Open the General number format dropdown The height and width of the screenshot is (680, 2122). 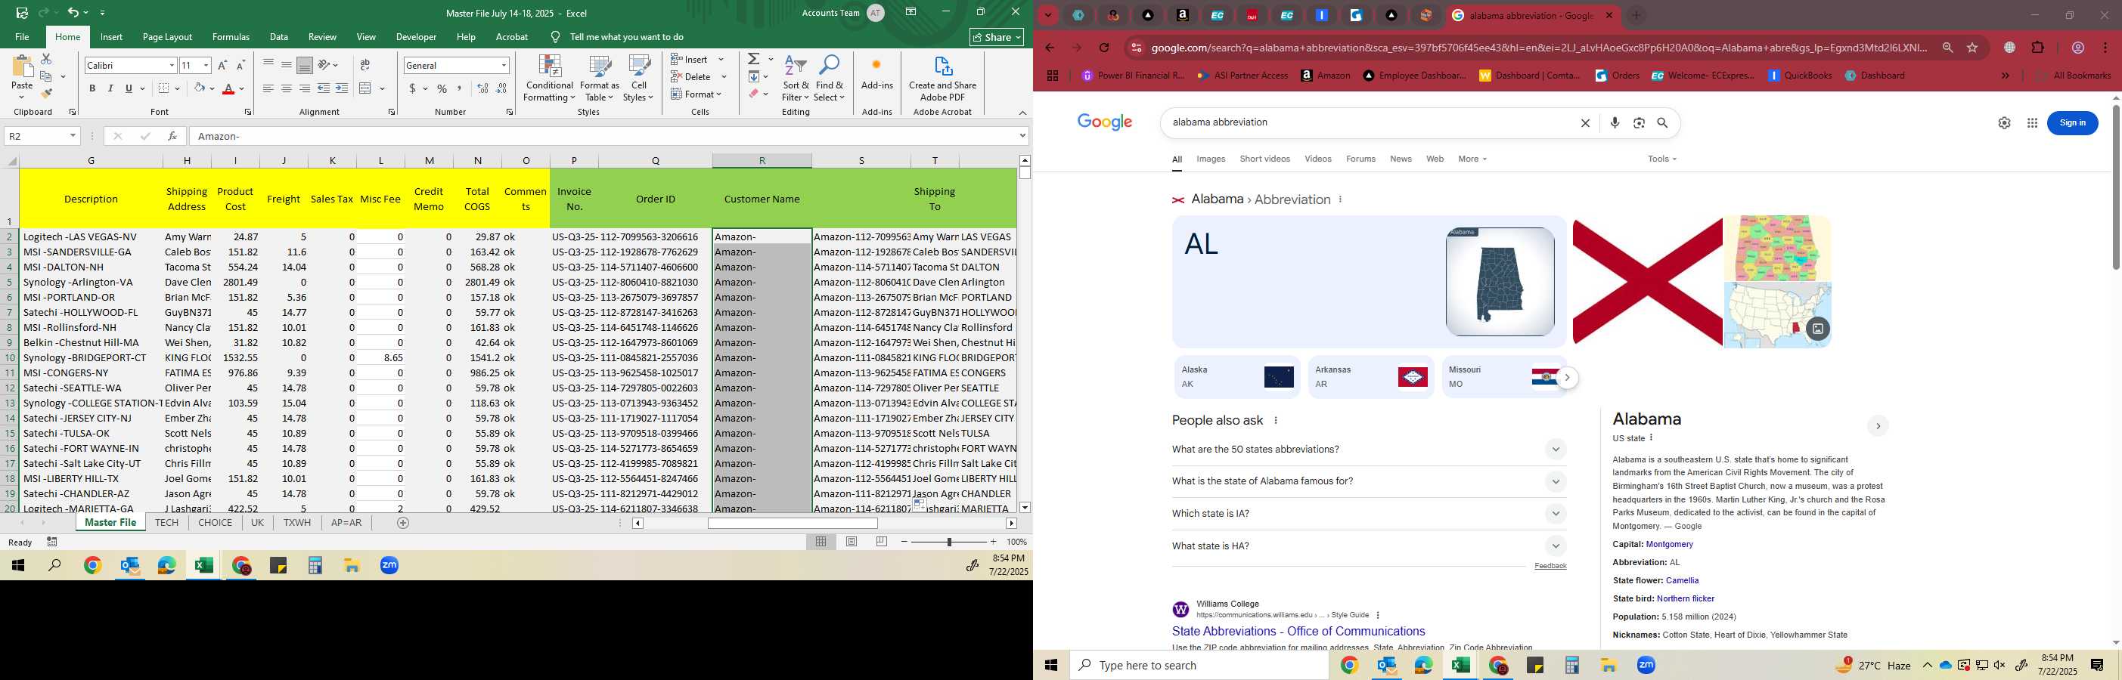point(504,65)
